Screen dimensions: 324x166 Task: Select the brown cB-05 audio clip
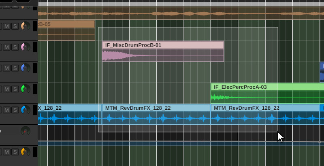(x=66, y=30)
